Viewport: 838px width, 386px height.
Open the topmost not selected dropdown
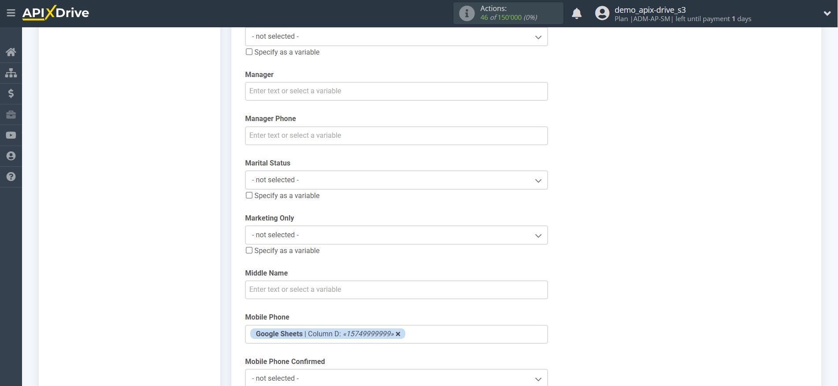click(396, 37)
